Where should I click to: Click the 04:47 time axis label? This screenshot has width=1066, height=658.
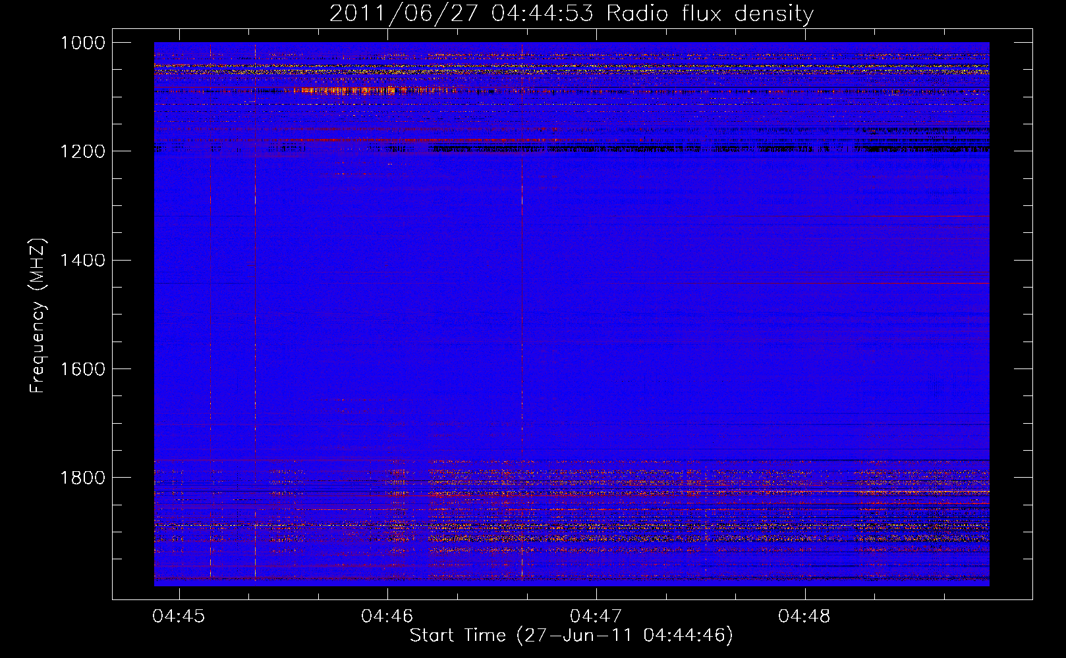pos(596,616)
